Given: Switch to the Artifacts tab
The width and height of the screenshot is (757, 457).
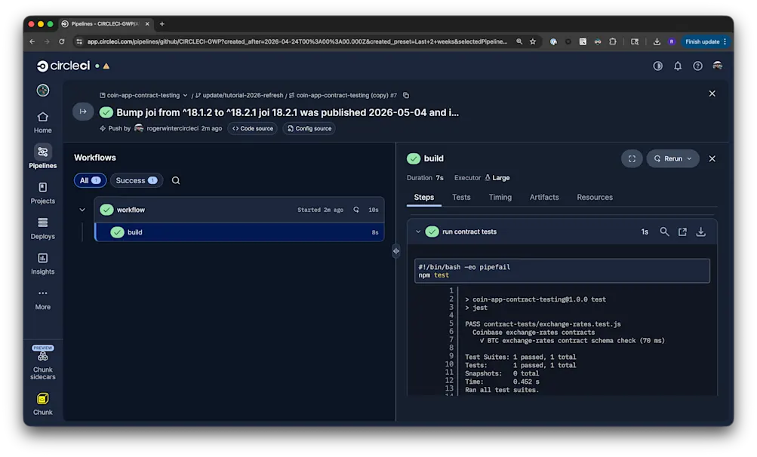Looking at the screenshot, I should [544, 198].
